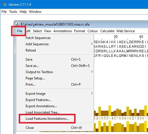Click the sequence row starting EDRSRLLLKAAAL
This screenshot has width=148, height=134.
click(121, 51)
